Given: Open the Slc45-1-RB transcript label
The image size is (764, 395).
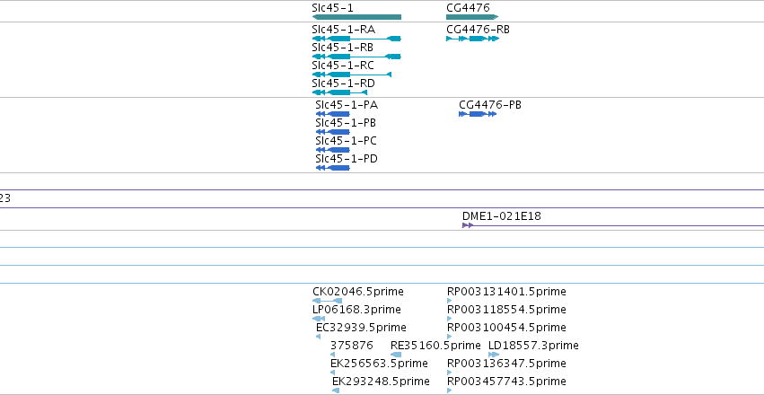Looking at the screenshot, I should 343,48.
